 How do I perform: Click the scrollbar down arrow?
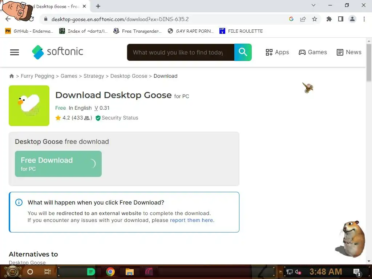(x=369, y=262)
